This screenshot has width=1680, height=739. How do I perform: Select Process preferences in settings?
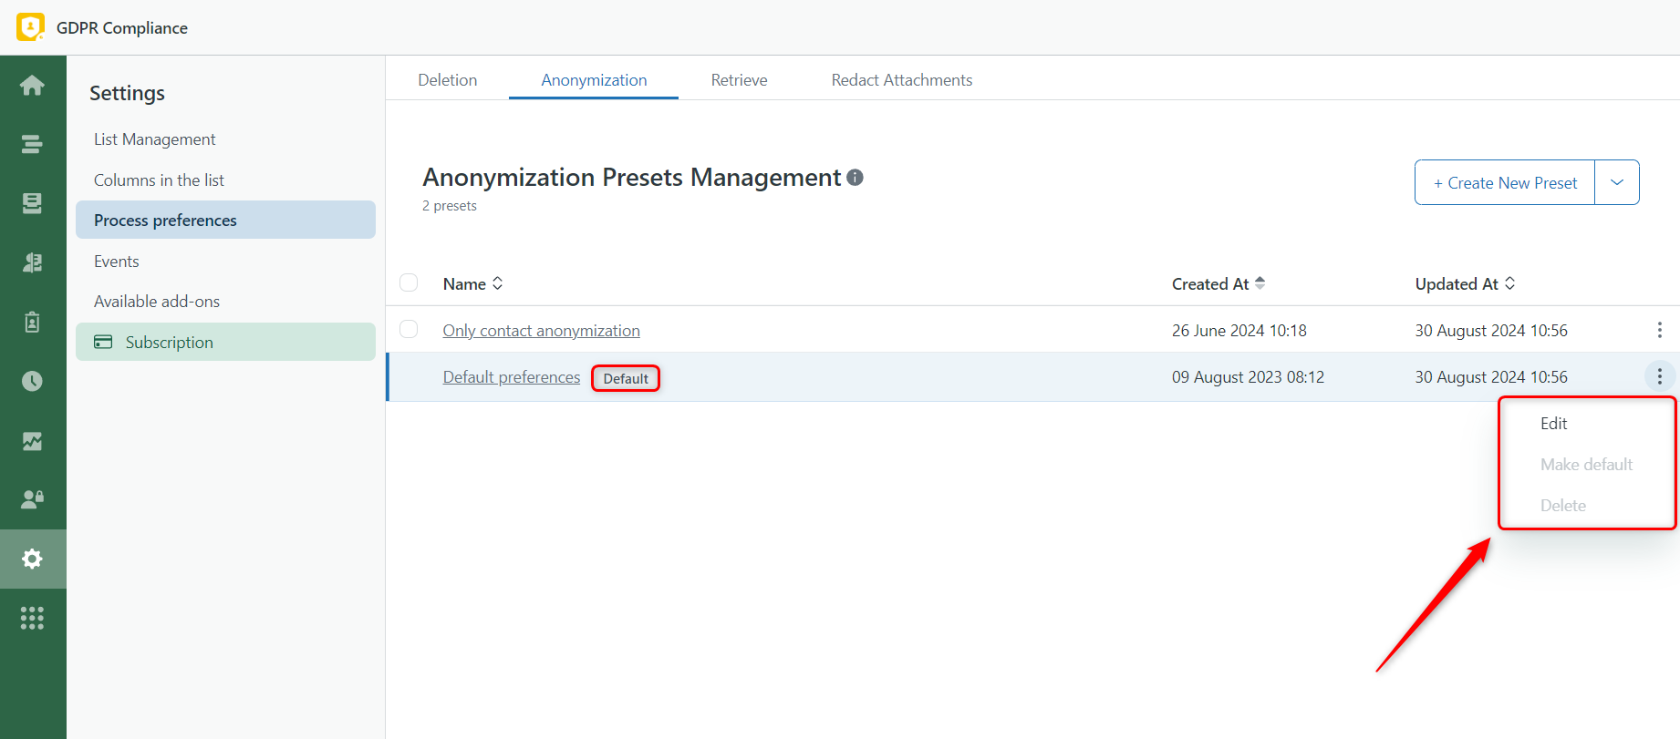225,220
